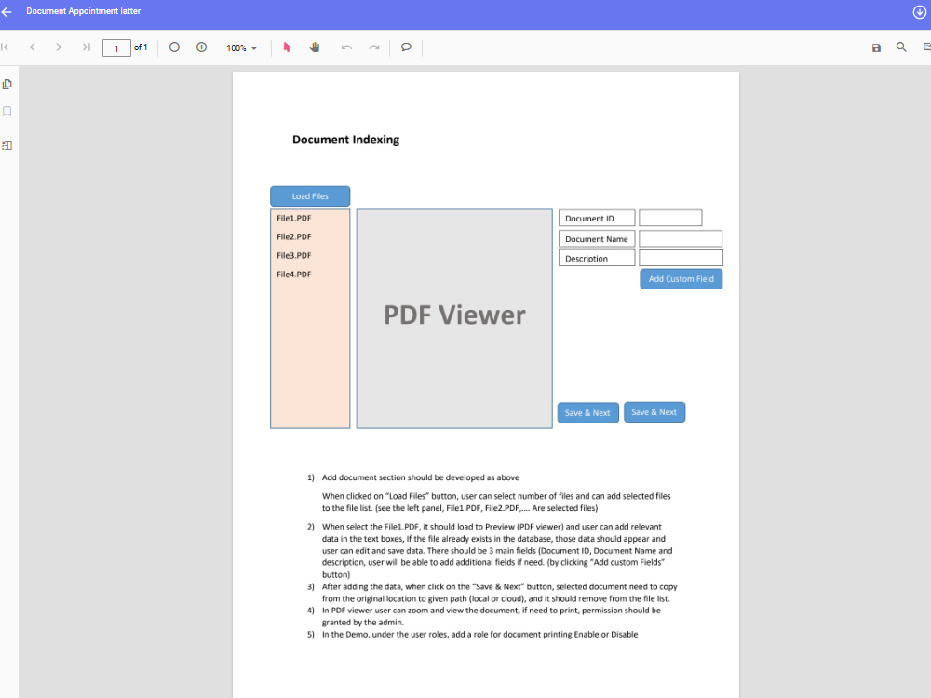Save the document using the toolbar
The width and height of the screenshot is (931, 698).
pos(876,47)
